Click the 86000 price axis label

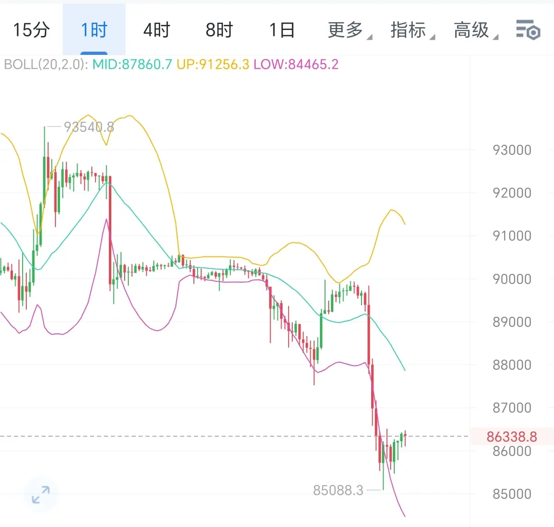click(x=512, y=451)
